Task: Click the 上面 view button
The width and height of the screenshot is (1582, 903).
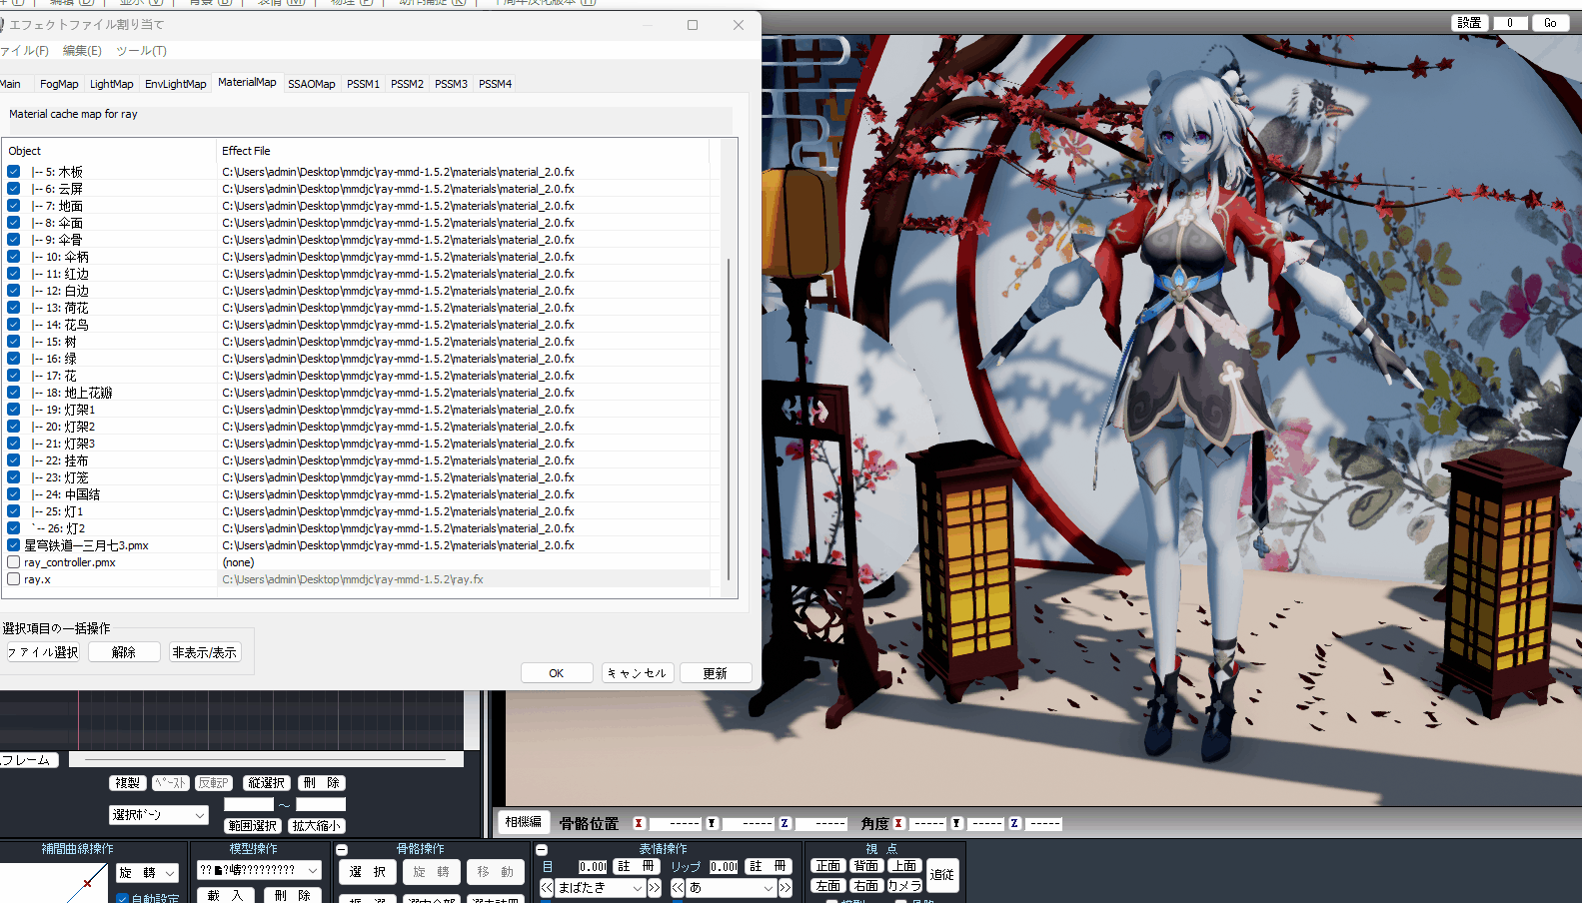Action: click(x=904, y=866)
